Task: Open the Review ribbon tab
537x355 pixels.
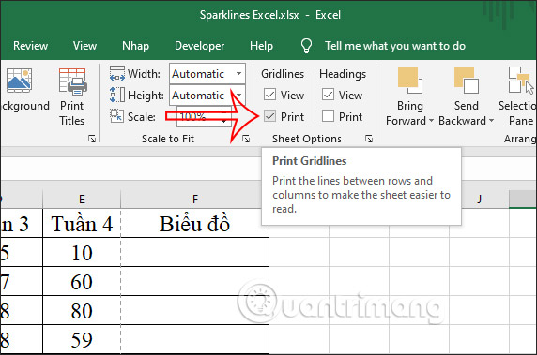Action: pyautogui.click(x=30, y=46)
